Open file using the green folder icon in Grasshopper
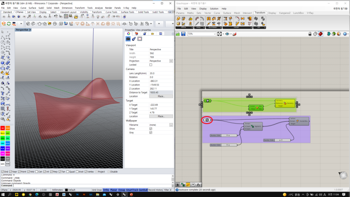The height and width of the screenshot is (197, 350). tap(178, 34)
